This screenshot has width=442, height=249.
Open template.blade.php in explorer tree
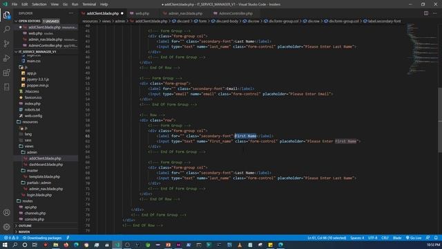tap(44, 177)
